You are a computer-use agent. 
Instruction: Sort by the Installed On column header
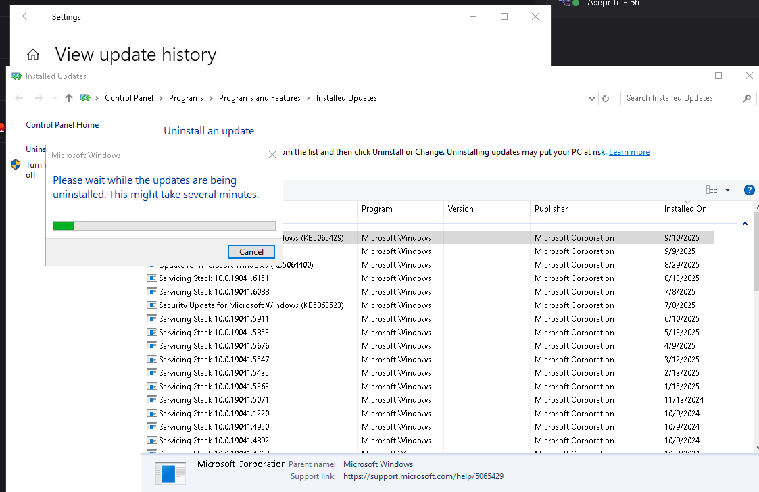click(x=687, y=209)
